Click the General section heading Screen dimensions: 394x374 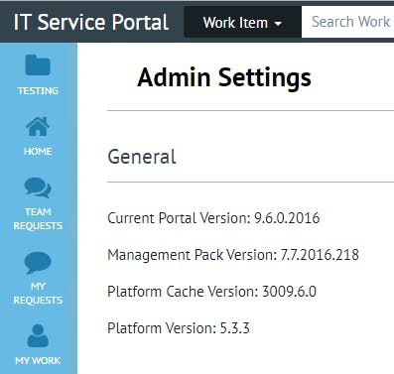[142, 157]
